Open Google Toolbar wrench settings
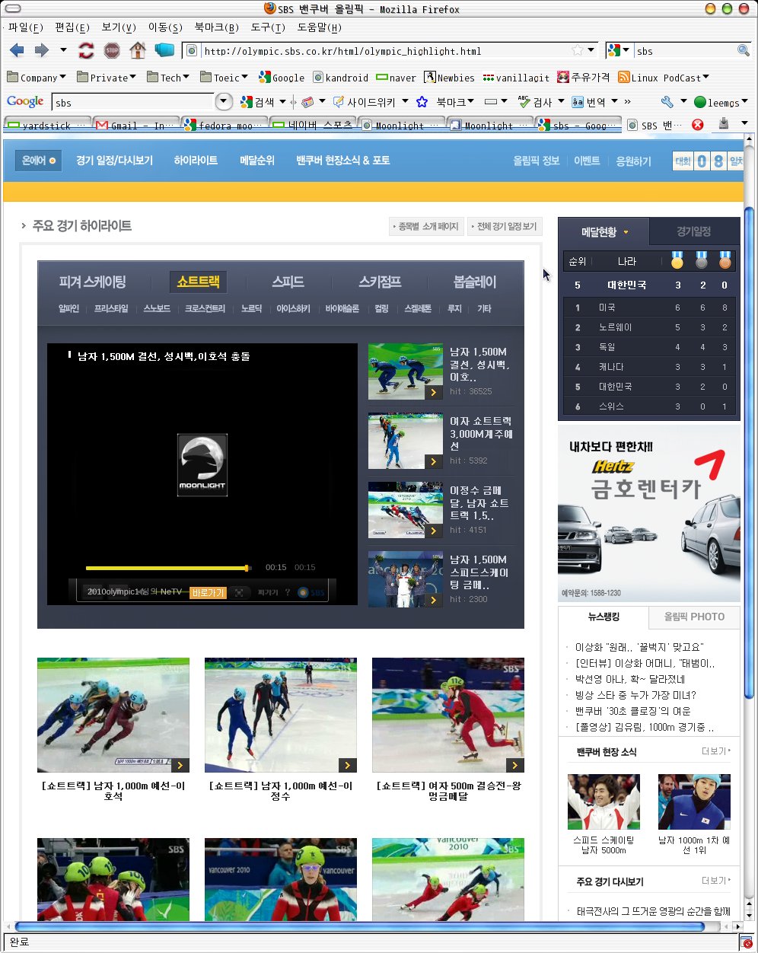The image size is (758, 953). pos(667,101)
